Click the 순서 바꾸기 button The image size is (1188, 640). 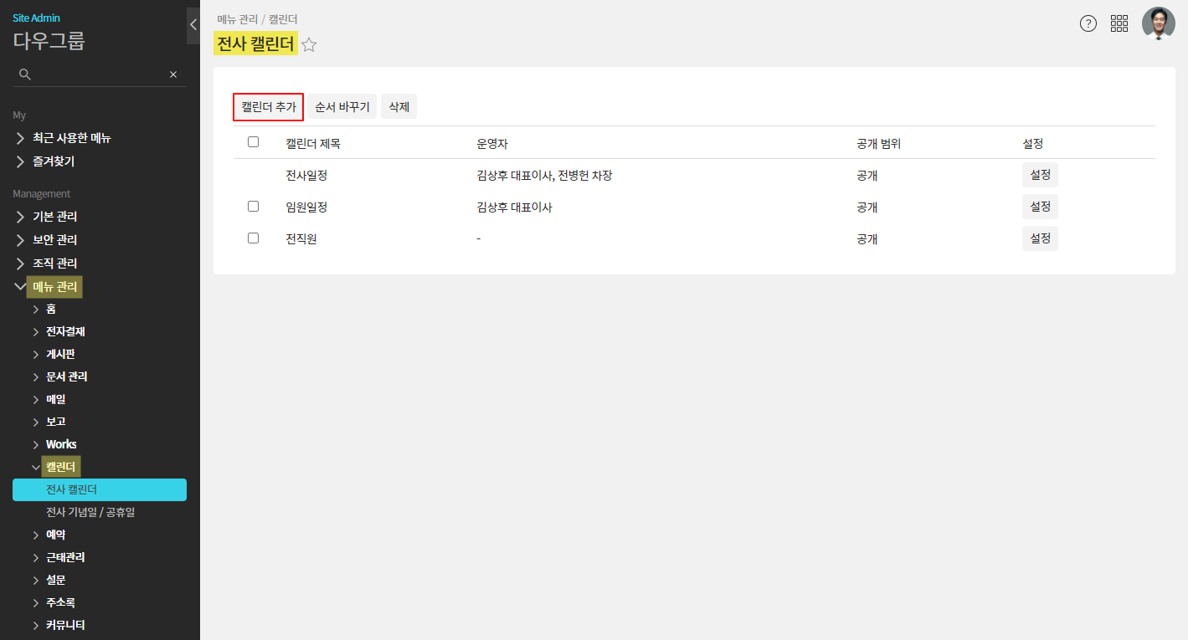tap(342, 107)
